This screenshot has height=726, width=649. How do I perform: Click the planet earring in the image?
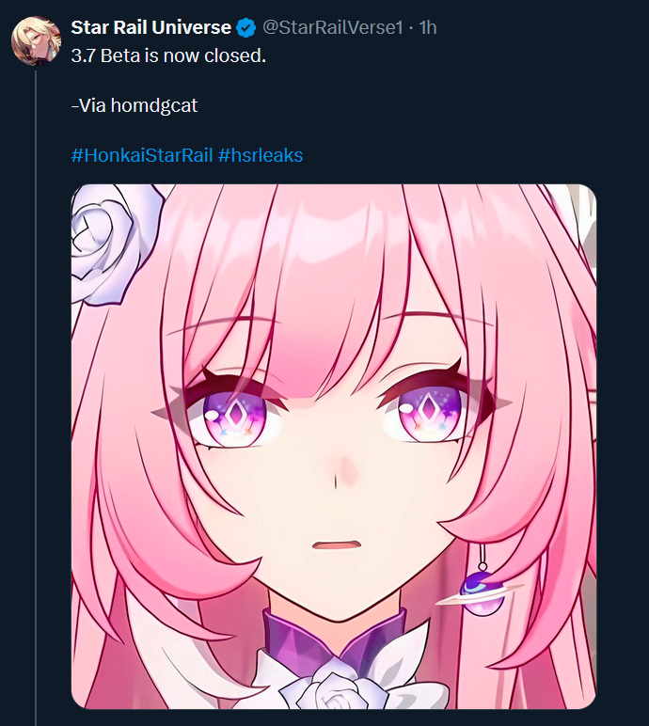point(482,592)
